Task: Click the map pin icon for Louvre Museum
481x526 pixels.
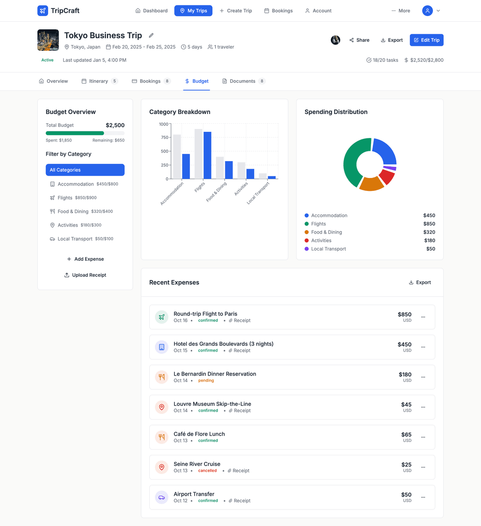Action: [162, 407]
